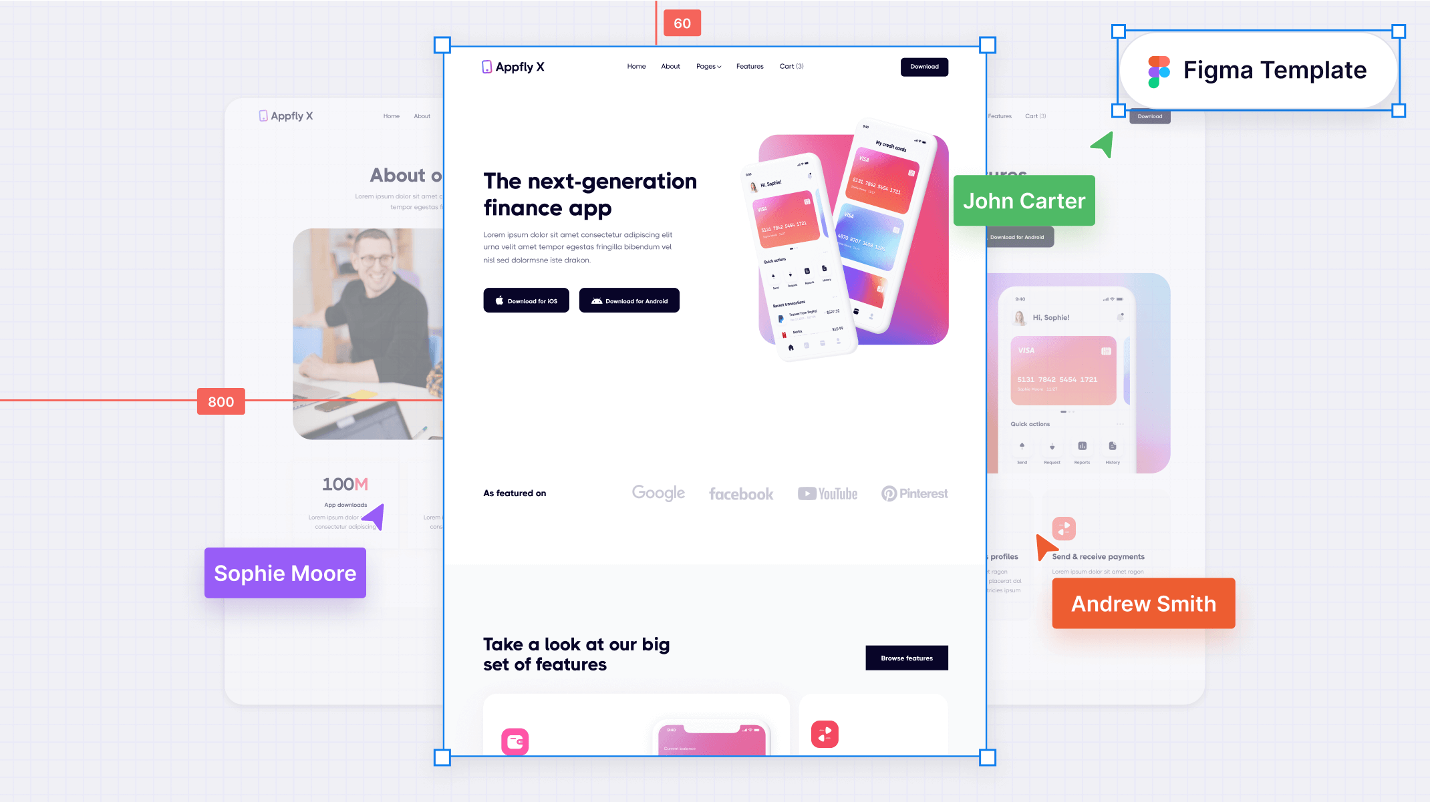Click the Facebook logo icon in featured section
1430x802 pixels.
[x=740, y=493]
